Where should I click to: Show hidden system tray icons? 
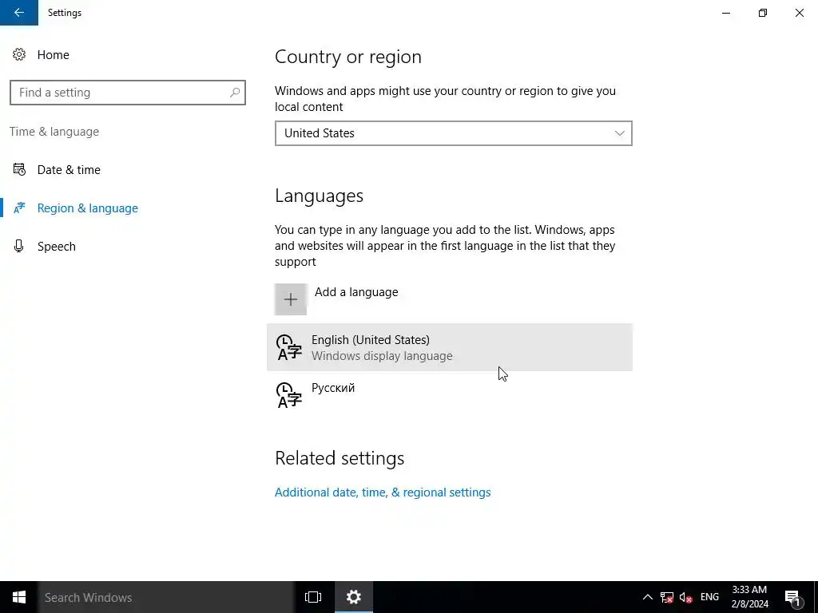647,597
